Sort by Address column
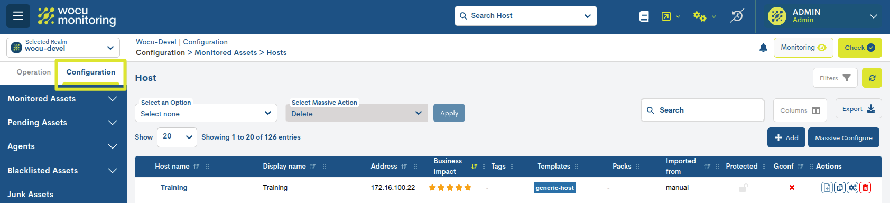This screenshot has height=203, width=890. point(404,167)
